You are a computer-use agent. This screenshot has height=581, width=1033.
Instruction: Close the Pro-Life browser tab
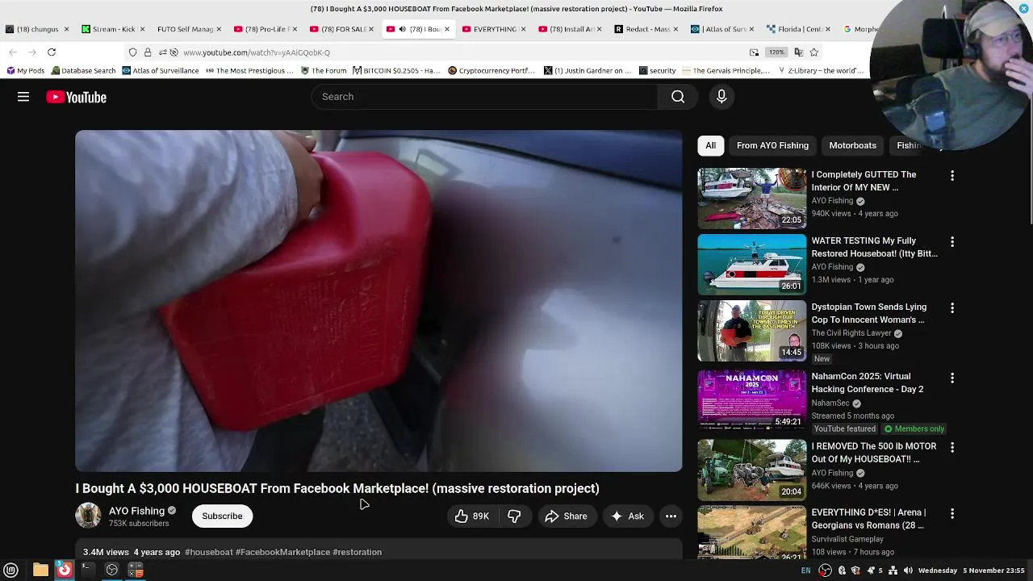(295, 29)
